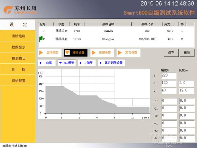Open the 清纱控制 menu item
This screenshot has height=148, width=197.
click(x=18, y=36)
